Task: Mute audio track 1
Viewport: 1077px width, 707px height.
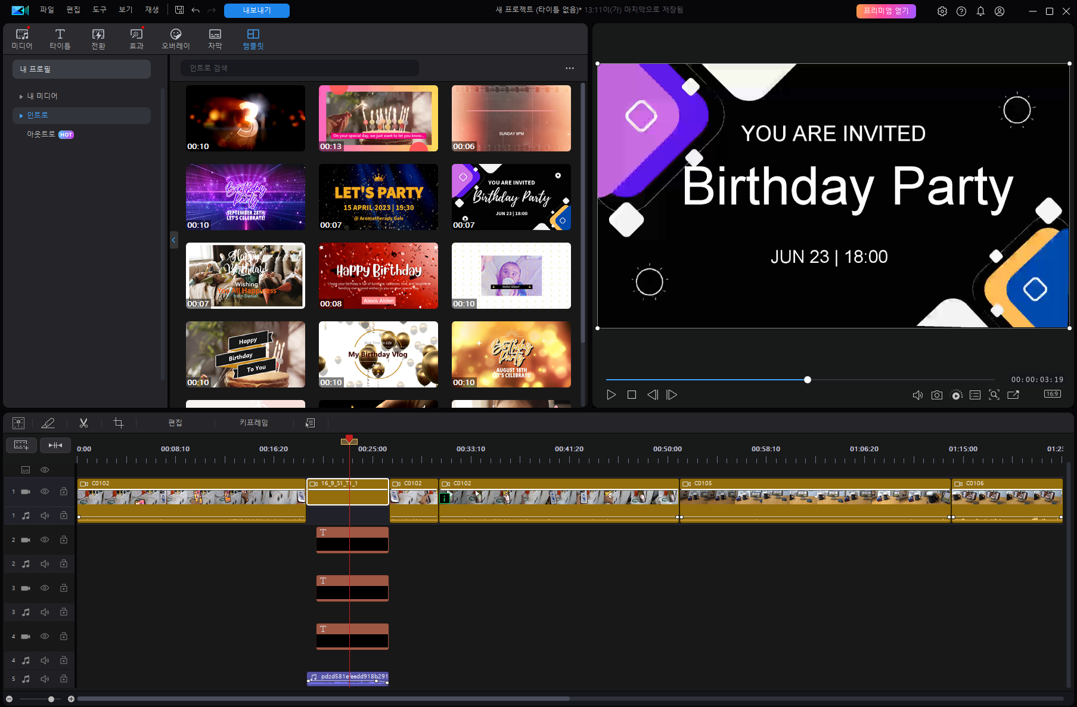Action: pyautogui.click(x=45, y=516)
